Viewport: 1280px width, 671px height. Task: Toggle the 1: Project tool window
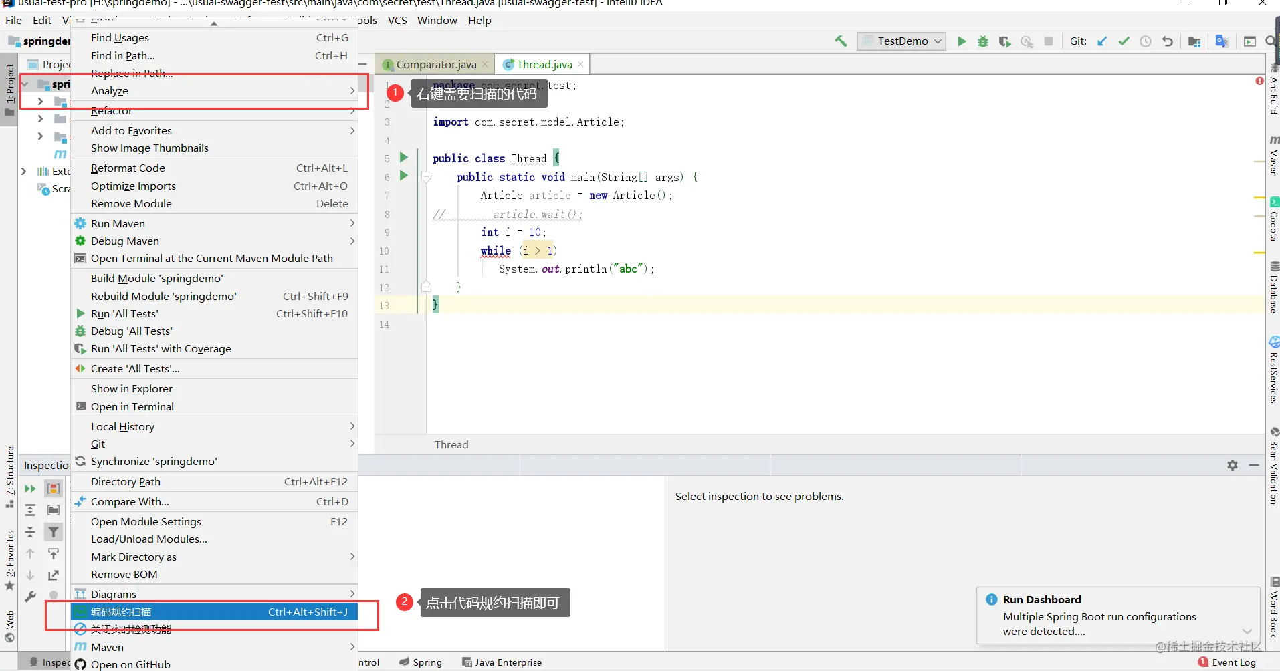click(9, 89)
